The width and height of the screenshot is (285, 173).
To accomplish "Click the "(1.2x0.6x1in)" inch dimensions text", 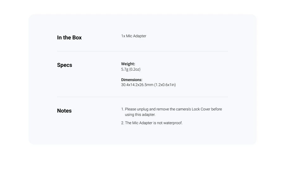I will coord(165,85).
